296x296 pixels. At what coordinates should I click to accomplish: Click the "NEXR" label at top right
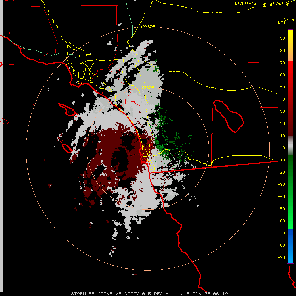point(289,20)
